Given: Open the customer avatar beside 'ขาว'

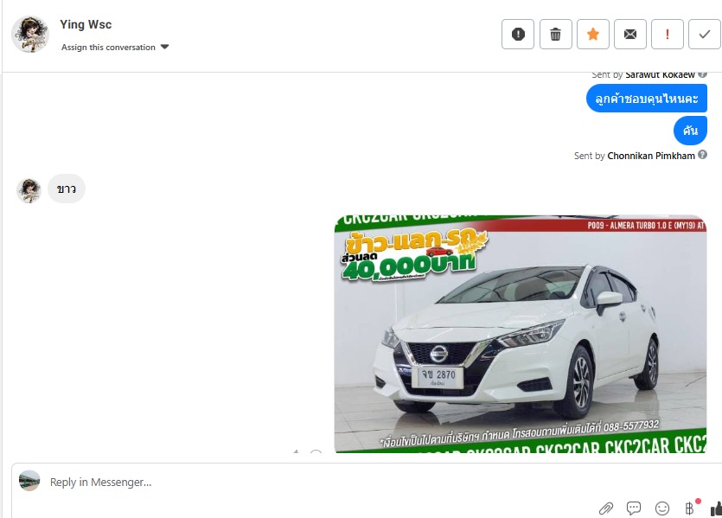Looking at the screenshot, I should pos(29,190).
